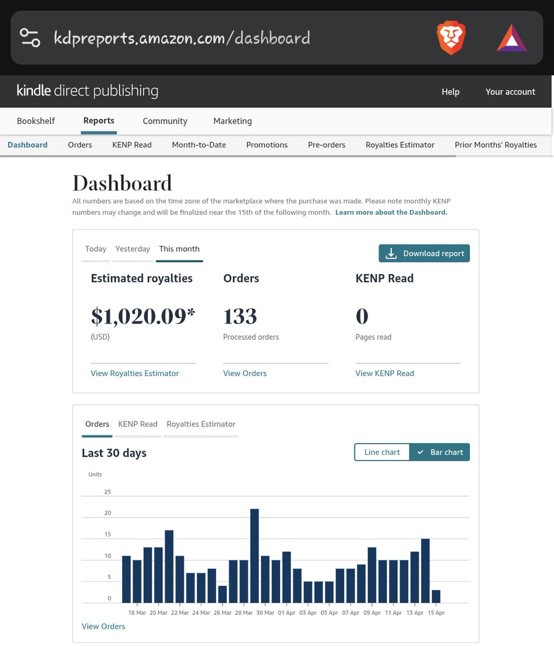Select the KENP Read chart tab

tap(138, 424)
